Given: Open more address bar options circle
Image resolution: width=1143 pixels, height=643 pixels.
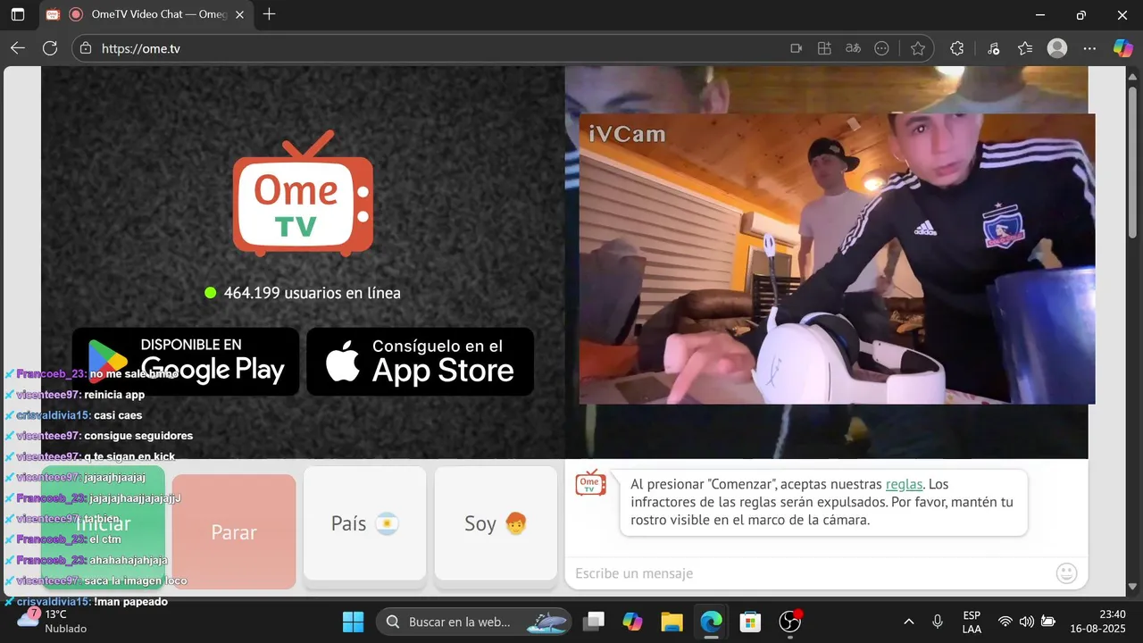Looking at the screenshot, I should coord(881,48).
